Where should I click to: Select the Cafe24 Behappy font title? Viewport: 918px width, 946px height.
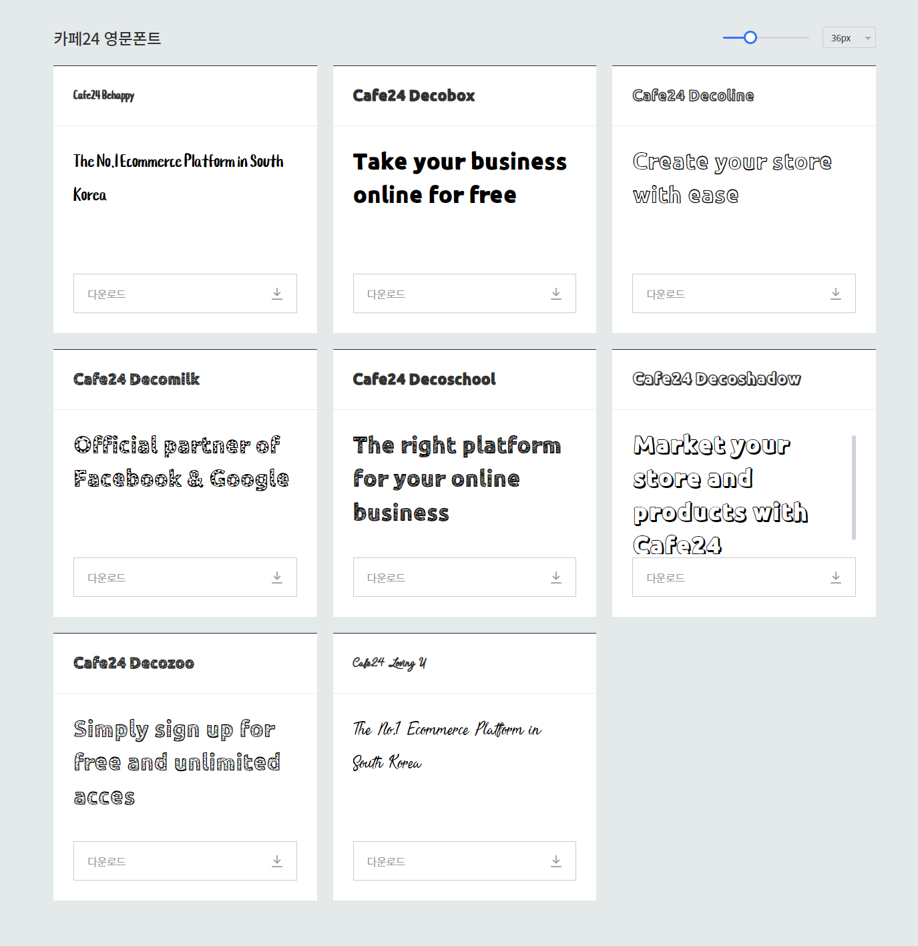click(x=103, y=95)
